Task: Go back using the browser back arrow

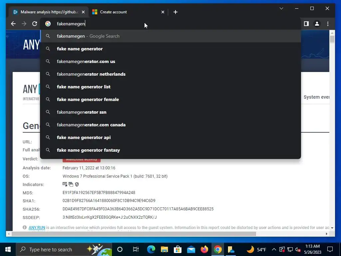Action: pyautogui.click(x=13, y=24)
